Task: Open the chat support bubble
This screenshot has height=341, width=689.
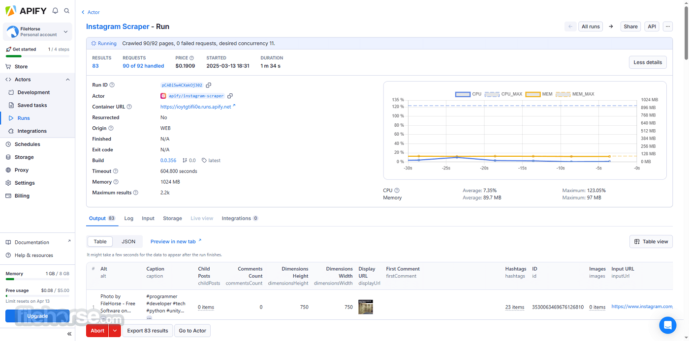Action: click(x=668, y=325)
